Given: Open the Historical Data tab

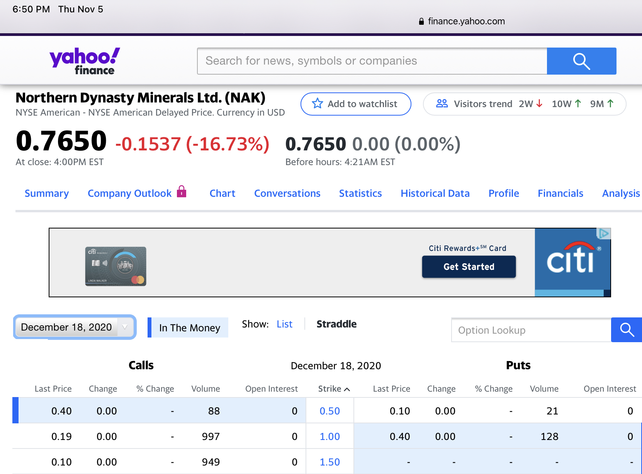Looking at the screenshot, I should [x=435, y=193].
